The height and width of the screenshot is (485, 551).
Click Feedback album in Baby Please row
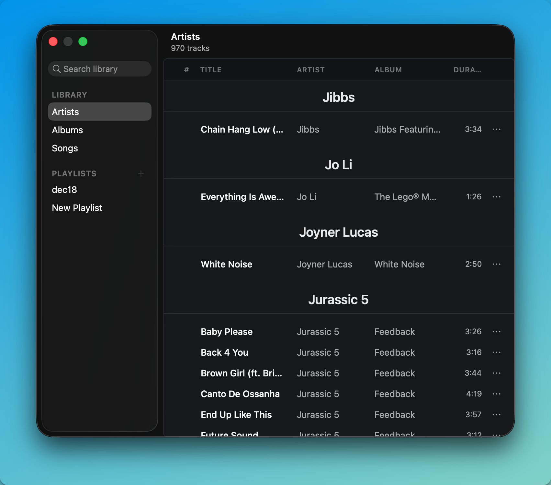(x=395, y=332)
